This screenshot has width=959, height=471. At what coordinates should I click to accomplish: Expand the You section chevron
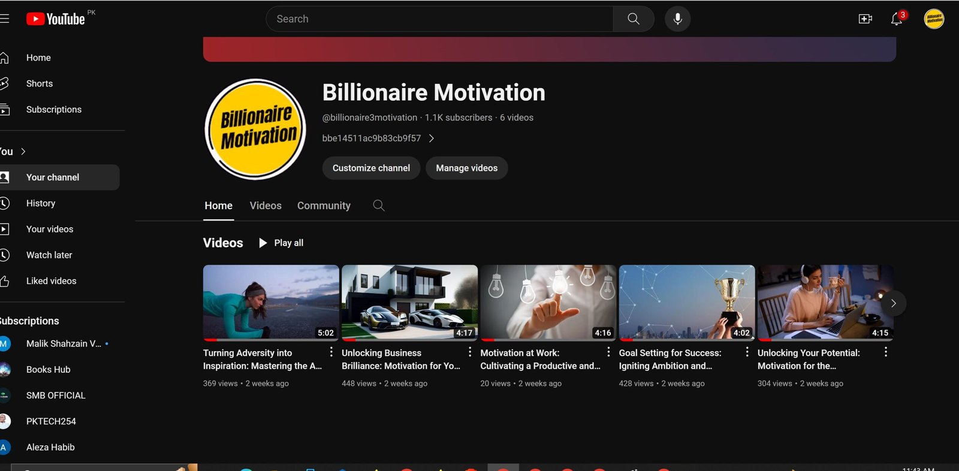(x=23, y=151)
